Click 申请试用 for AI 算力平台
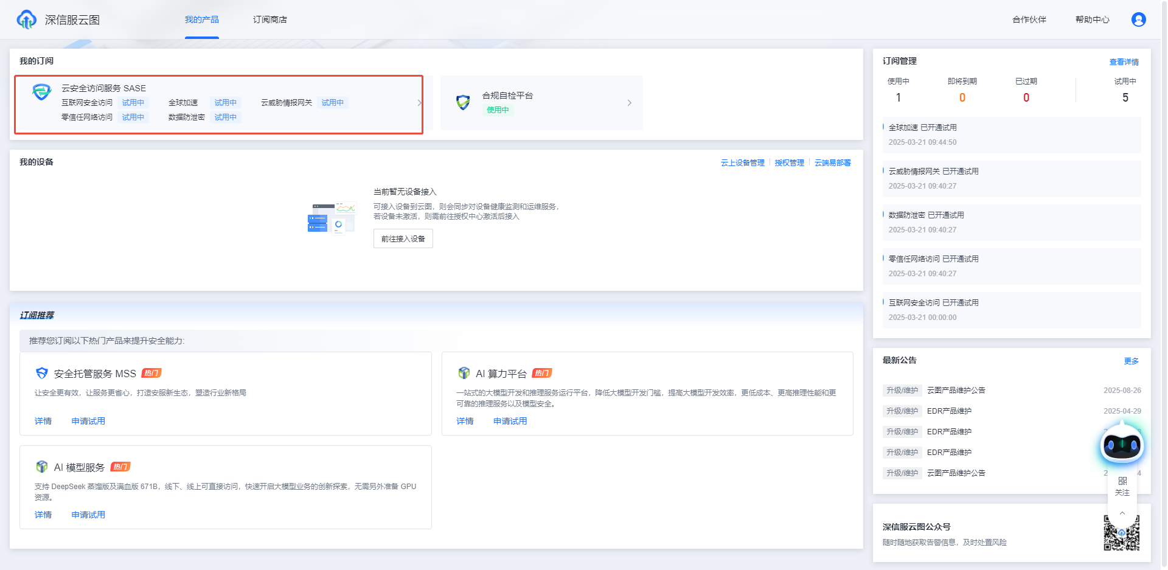The width and height of the screenshot is (1168, 570). 510,421
